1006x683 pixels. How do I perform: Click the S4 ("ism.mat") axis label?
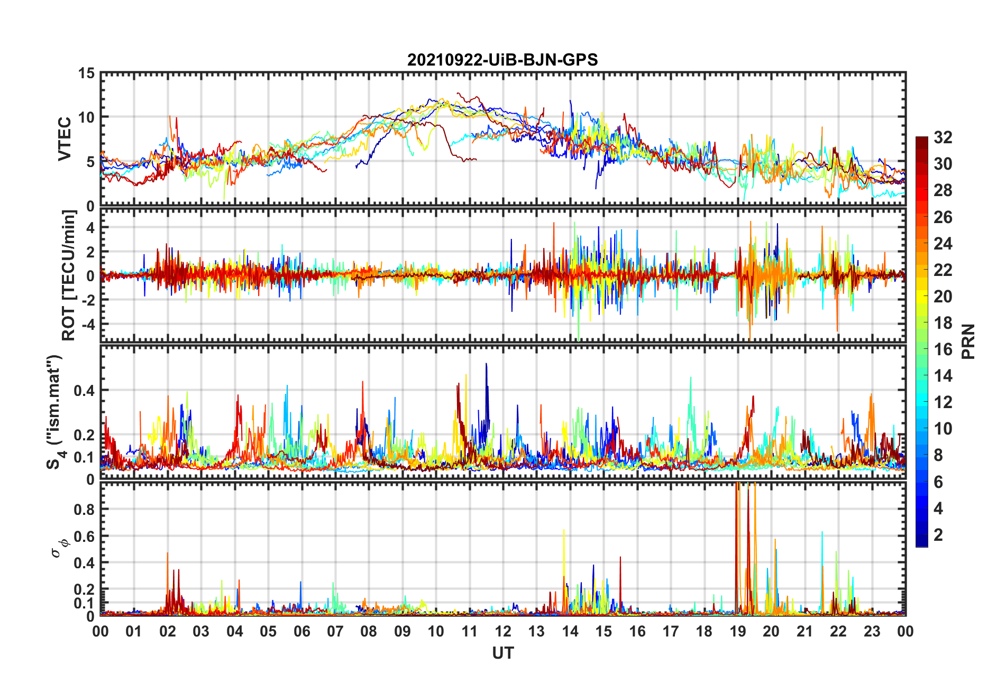[x=54, y=412]
